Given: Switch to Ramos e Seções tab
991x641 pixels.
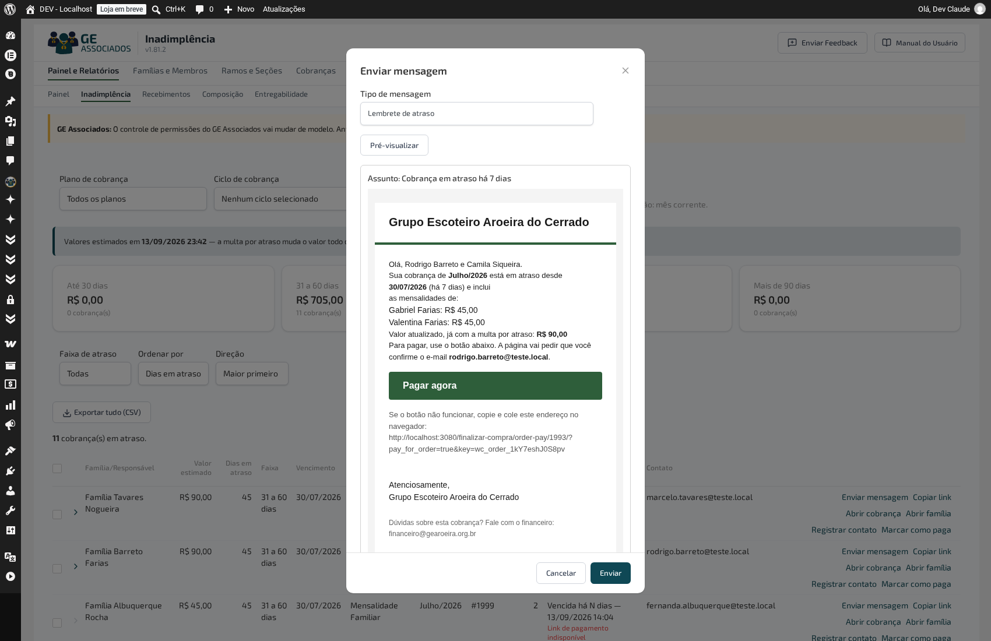Looking at the screenshot, I should coord(252,71).
